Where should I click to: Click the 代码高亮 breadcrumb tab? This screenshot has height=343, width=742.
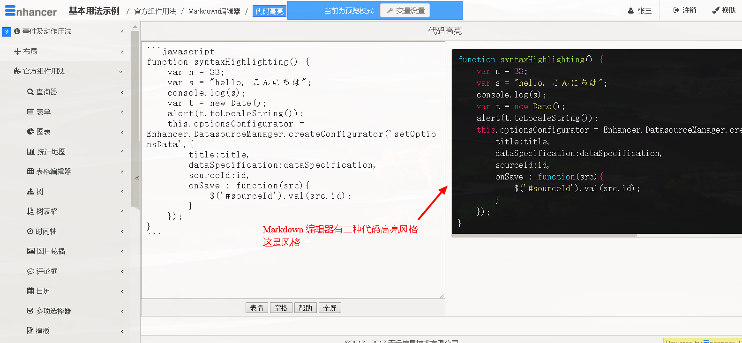[x=270, y=11]
